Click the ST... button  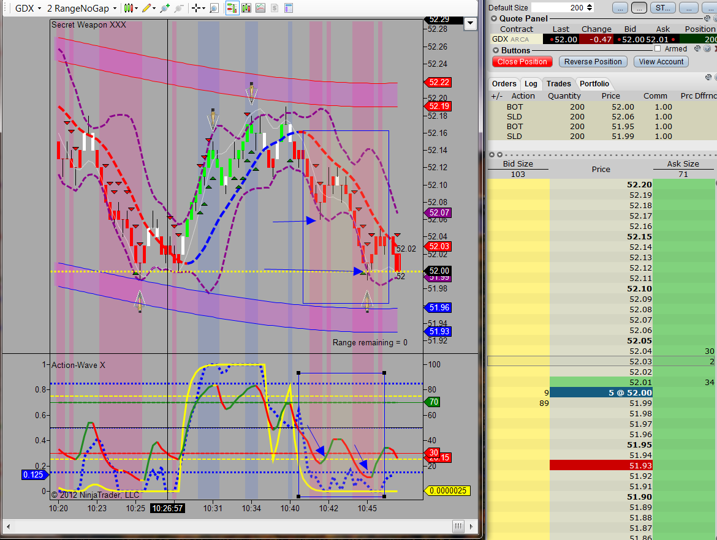pyautogui.click(x=663, y=8)
